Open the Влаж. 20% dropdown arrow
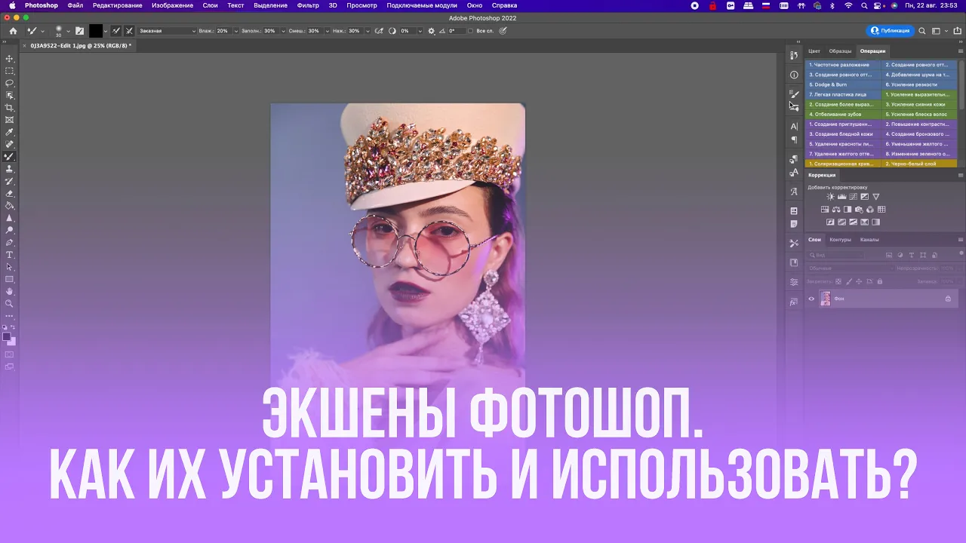Screen dimensions: 966x543 (235, 31)
